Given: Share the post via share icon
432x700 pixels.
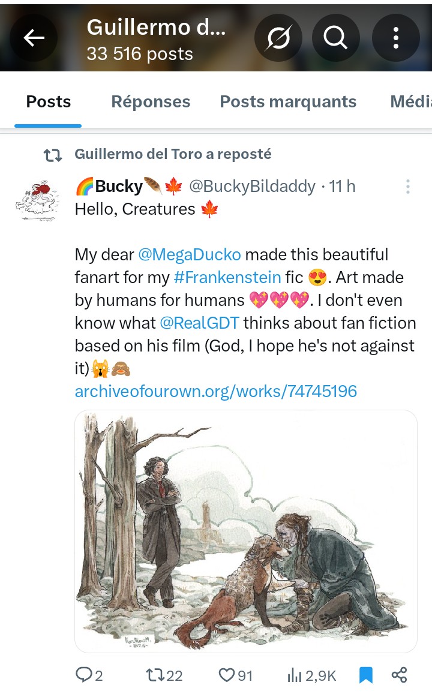Looking at the screenshot, I should pos(399,675).
